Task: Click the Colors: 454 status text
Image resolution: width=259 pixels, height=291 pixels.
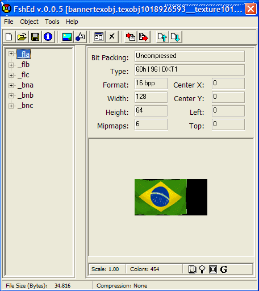Action: point(144,269)
